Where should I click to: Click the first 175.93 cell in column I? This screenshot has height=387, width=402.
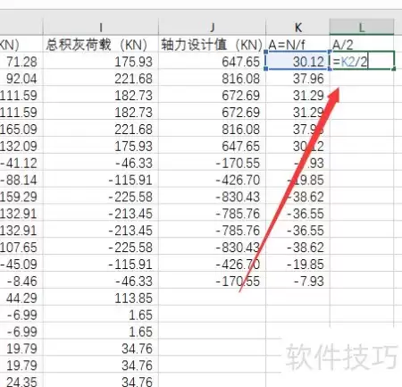(x=101, y=62)
